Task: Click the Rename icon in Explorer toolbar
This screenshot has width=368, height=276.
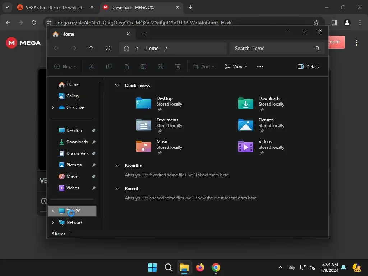Action: [x=143, y=66]
